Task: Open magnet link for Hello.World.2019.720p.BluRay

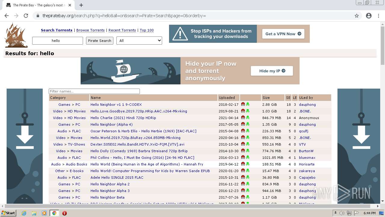Action: point(243,137)
